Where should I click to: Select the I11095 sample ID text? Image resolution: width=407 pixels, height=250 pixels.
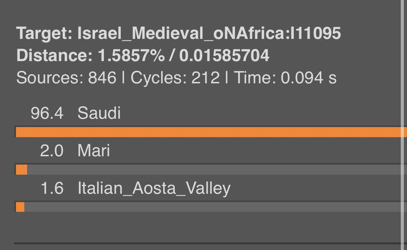(x=316, y=33)
